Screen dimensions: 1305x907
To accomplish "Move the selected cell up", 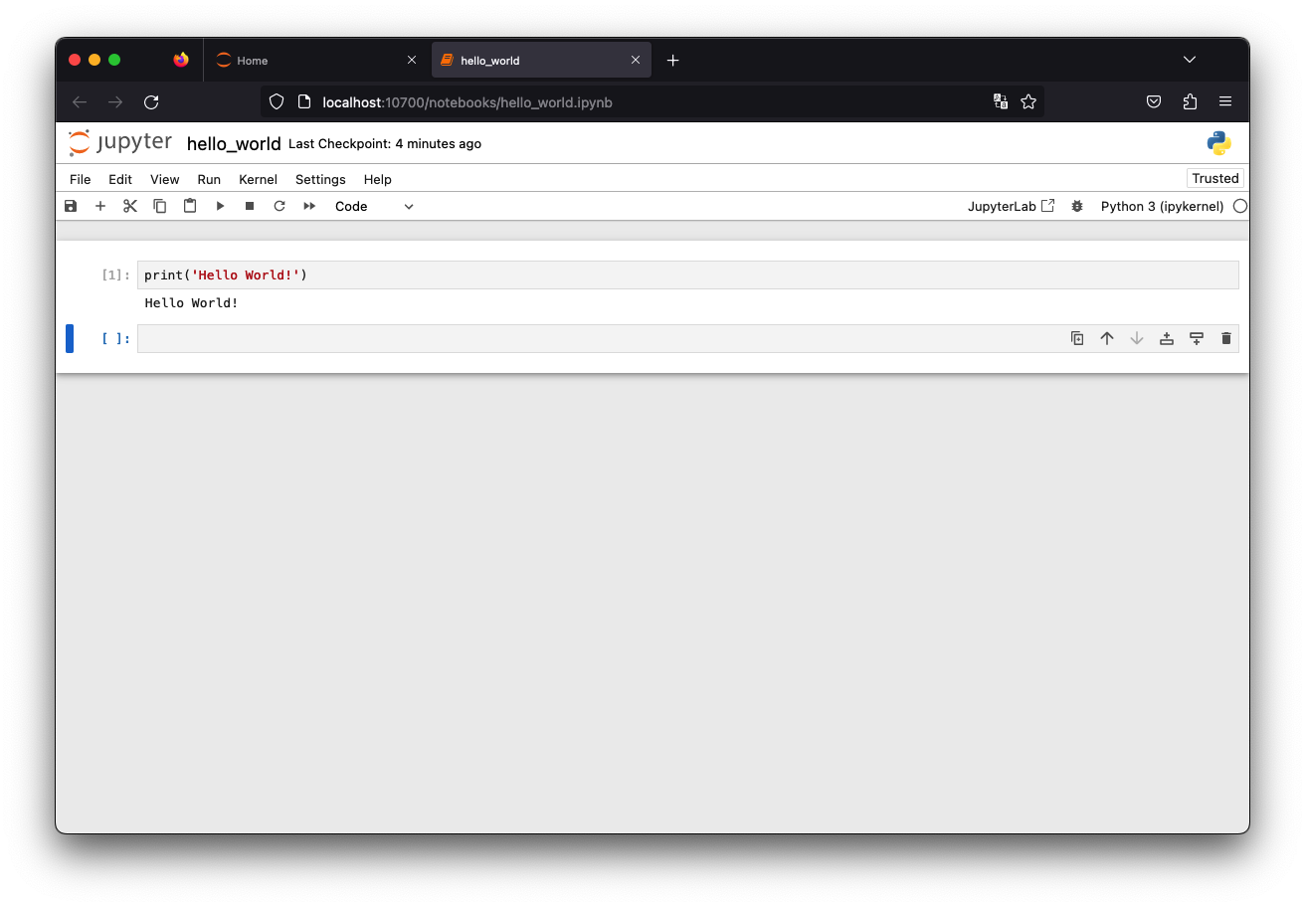I will point(1107,338).
